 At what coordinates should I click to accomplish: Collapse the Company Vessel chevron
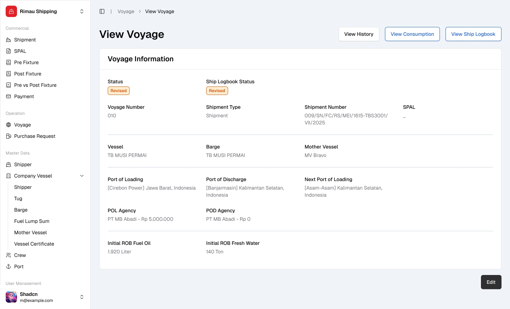82,176
